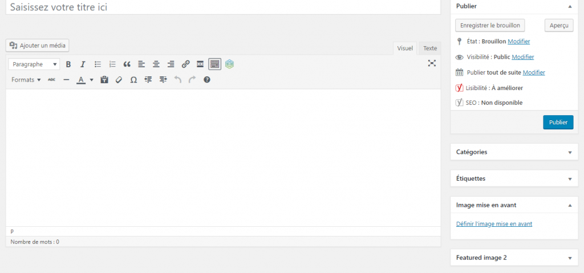Image resolution: width=584 pixels, height=273 pixels.
Task: Align text to the left
Action: (141, 64)
